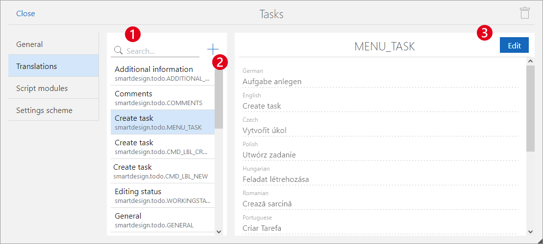543x244 pixels.
Task: Focus the Search input field
Action: (162, 51)
